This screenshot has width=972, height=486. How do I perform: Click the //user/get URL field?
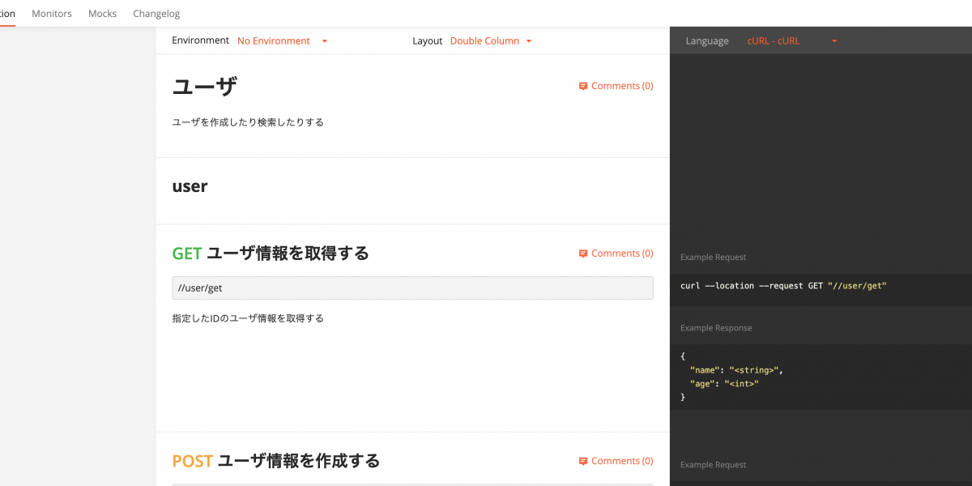point(412,288)
